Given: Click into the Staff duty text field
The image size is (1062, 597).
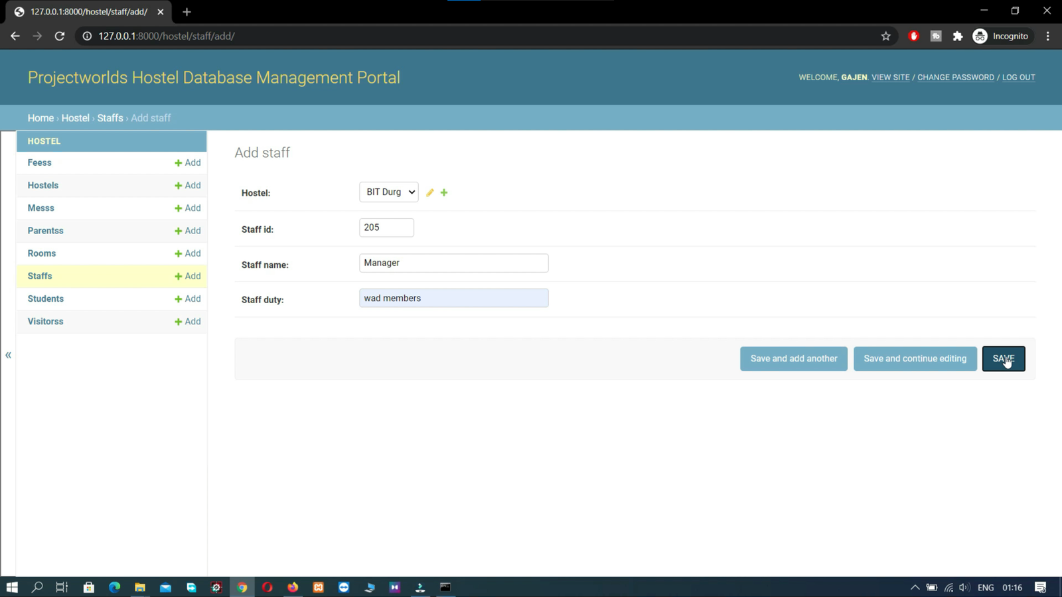Looking at the screenshot, I should pos(453,298).
